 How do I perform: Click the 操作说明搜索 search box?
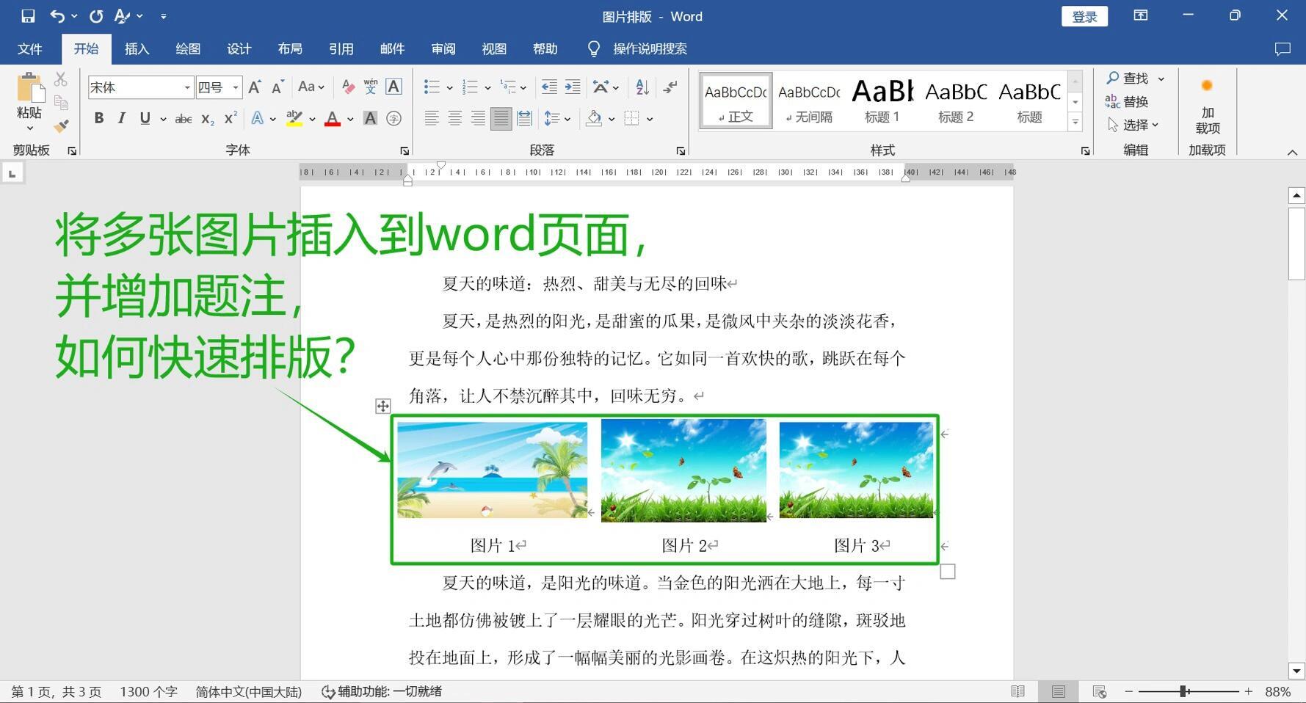point(650,48)
